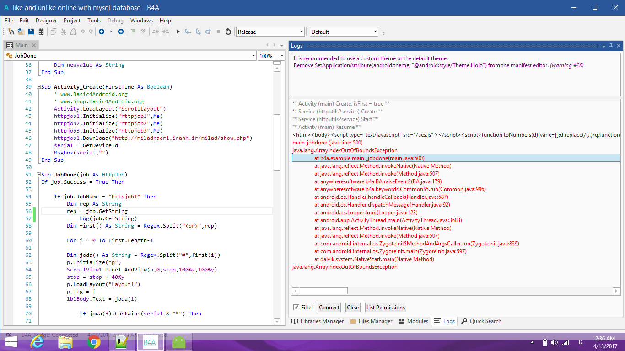
Task: Toggle the Filter checkbox in Logs
Action: pos(296,308)
